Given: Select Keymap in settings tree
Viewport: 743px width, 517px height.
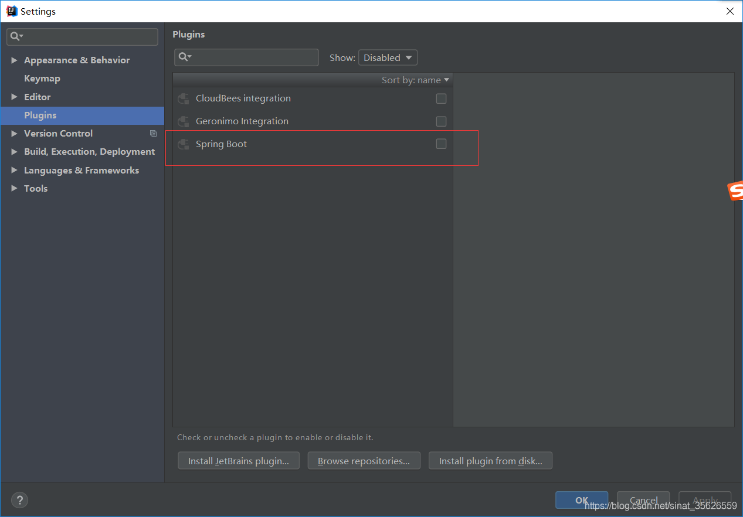Looking at the screenshot, I should pos(42,79).
